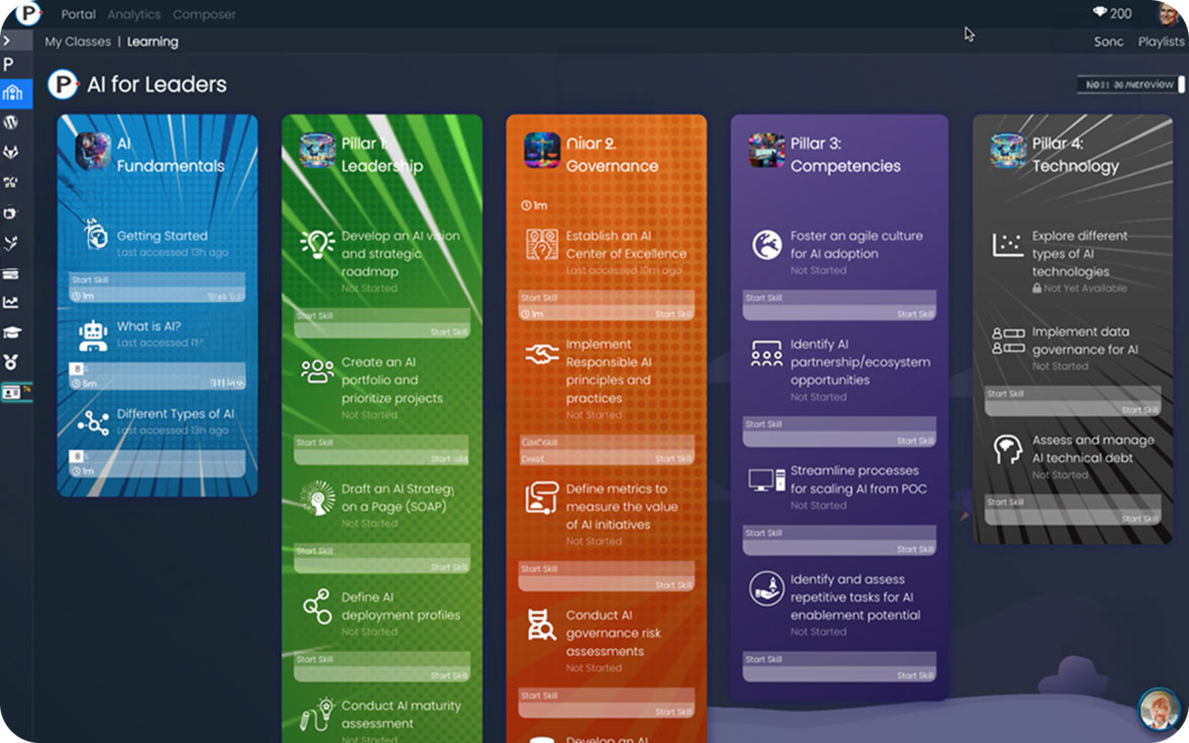Start the 'Foster an agile culture' skill
Image resolution: width=1189 pixels, height=743 pixels.
[x=839, y=305]
